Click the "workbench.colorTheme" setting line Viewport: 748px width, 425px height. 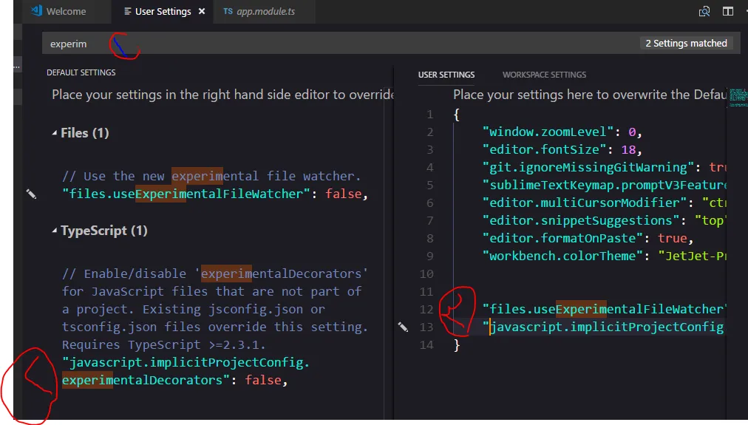(604, 256)
